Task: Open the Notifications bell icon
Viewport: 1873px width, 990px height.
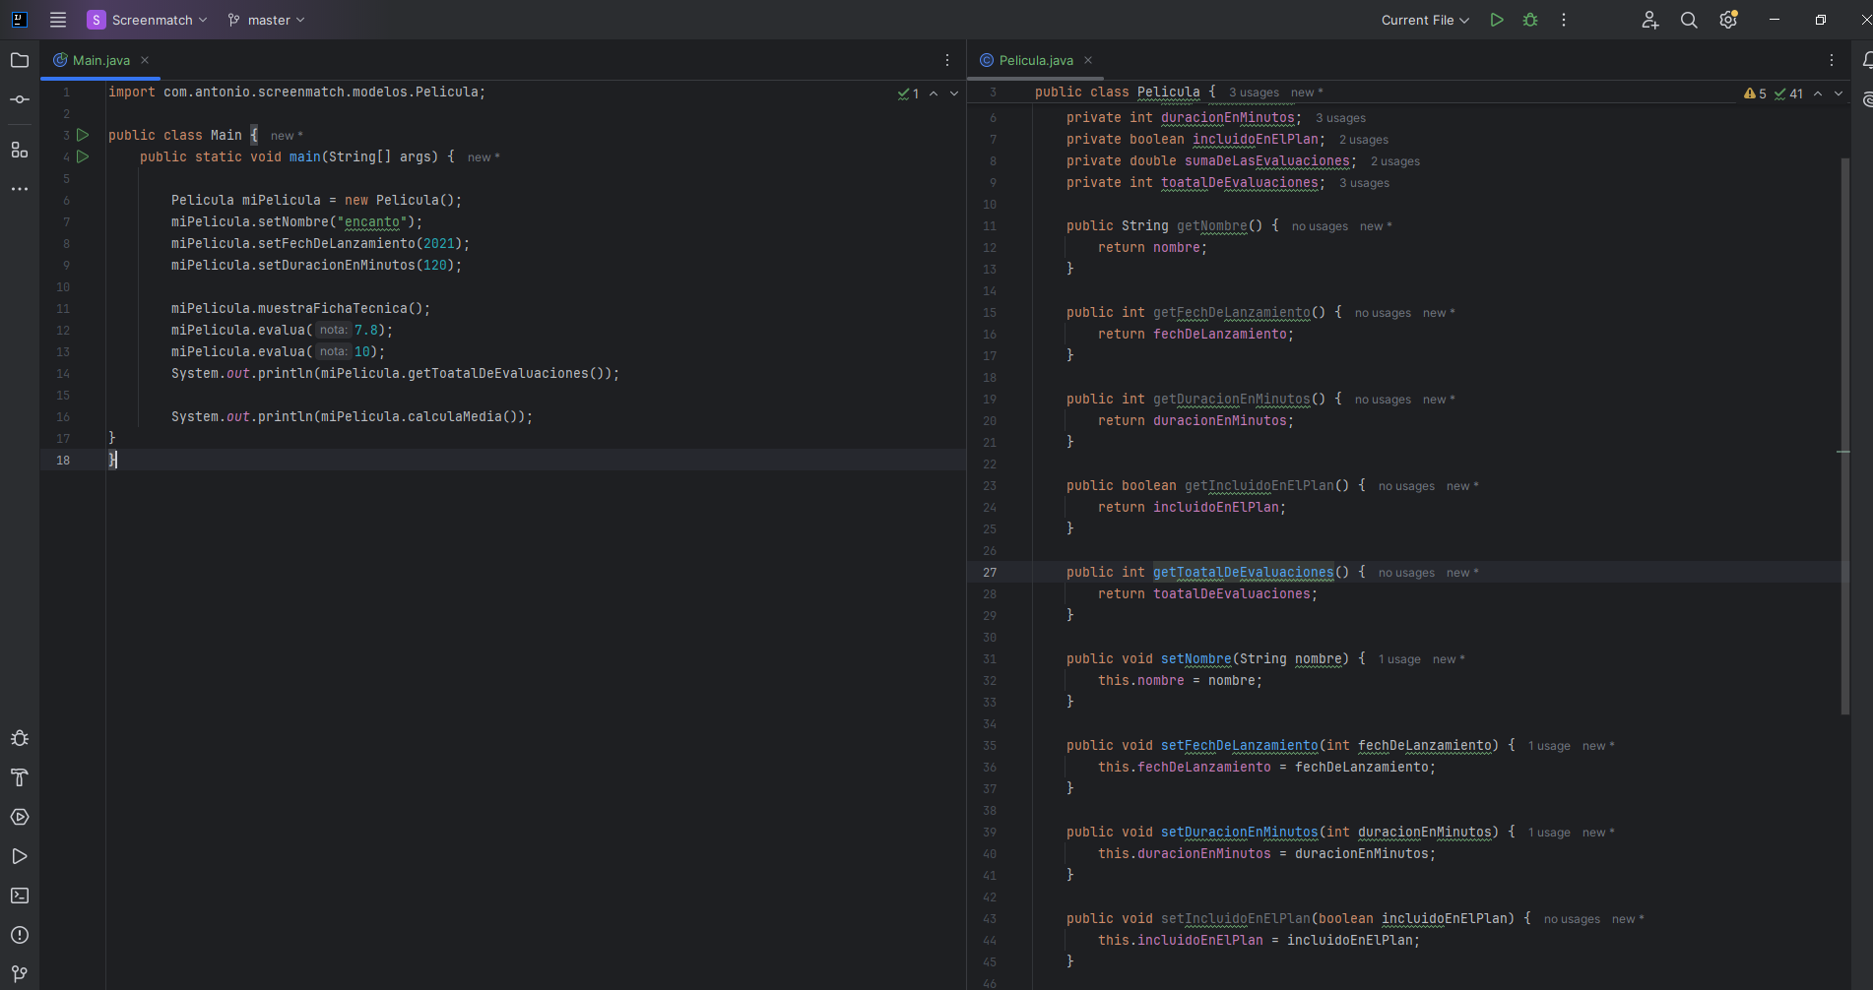Action: (1867, 60)
